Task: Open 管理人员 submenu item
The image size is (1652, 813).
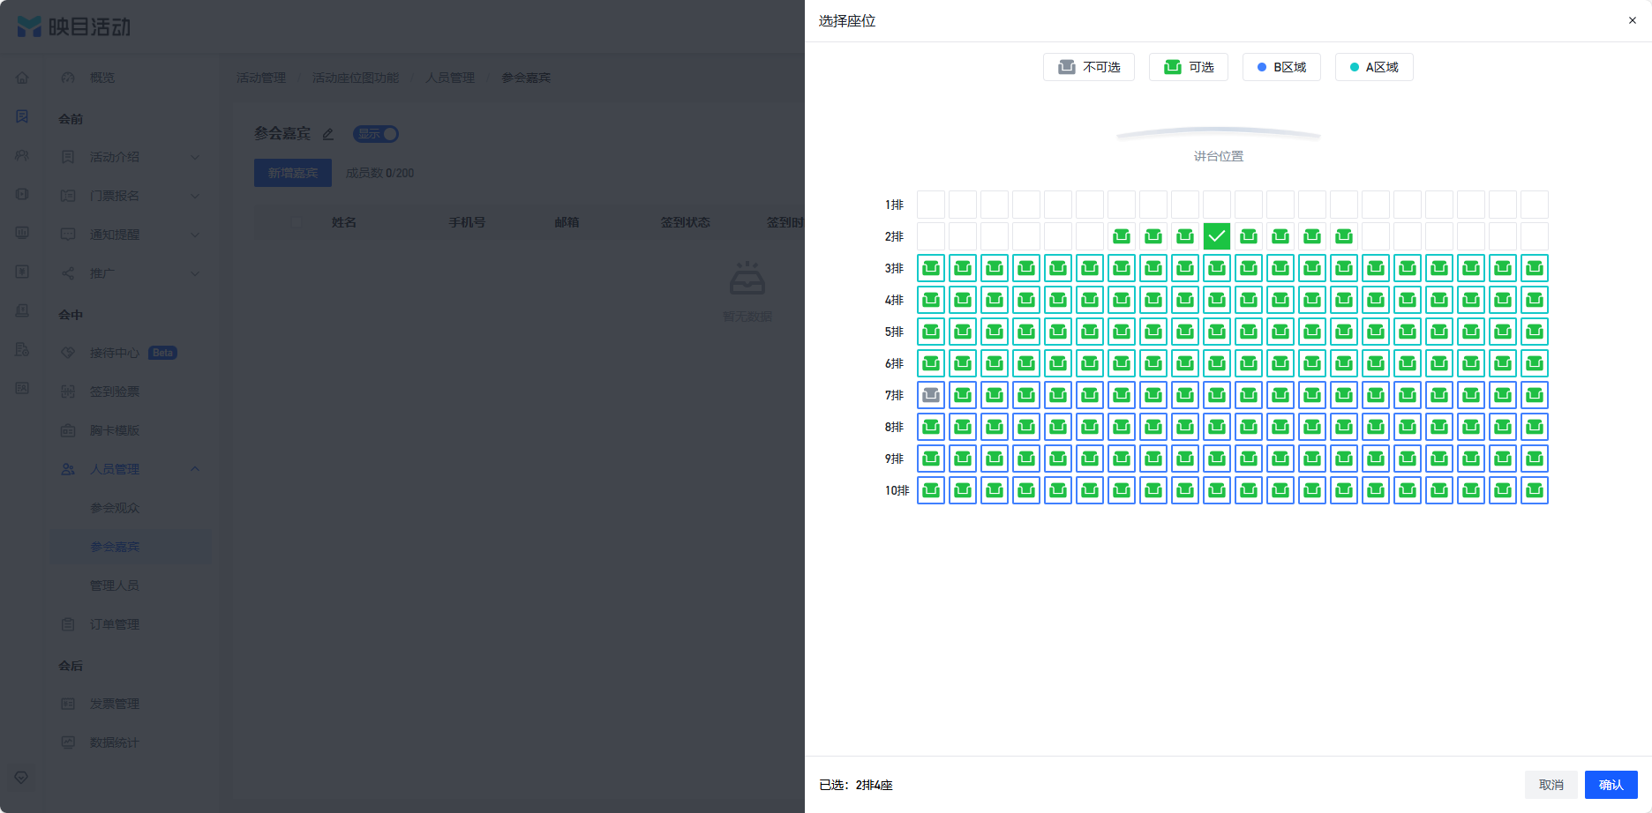Action: point(131,586)
